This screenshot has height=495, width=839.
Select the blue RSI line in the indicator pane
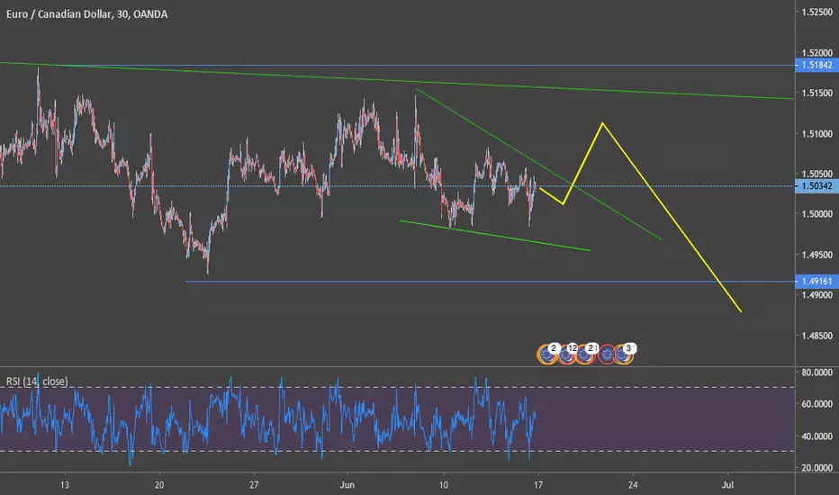click(x=267, y=420)
